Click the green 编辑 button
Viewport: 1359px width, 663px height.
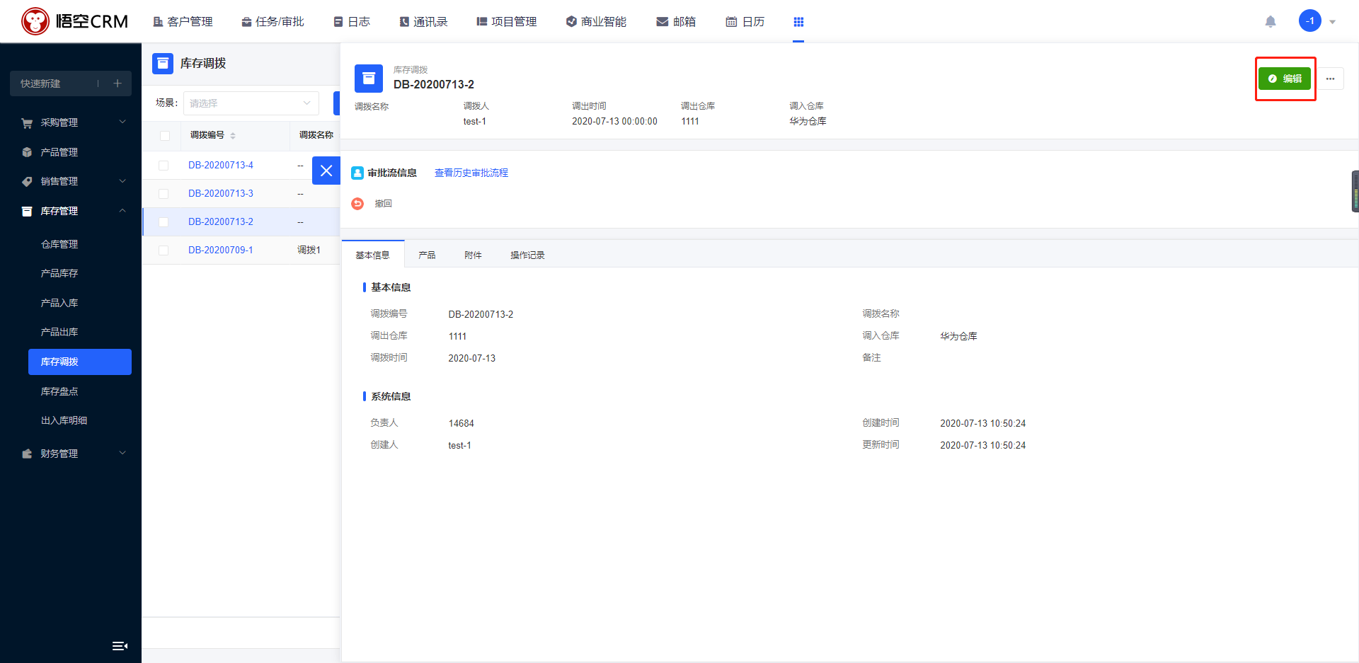point(1285,79)
